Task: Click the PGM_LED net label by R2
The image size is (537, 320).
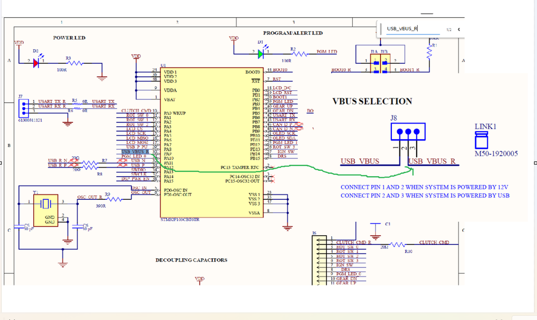Action: click(x=327, y=52)
